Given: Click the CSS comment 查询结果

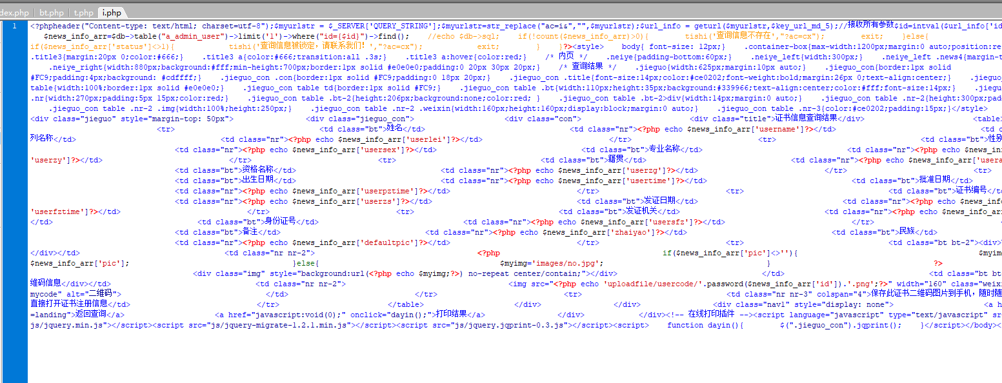Looking at the screenshot, I should tap(587, 67).
